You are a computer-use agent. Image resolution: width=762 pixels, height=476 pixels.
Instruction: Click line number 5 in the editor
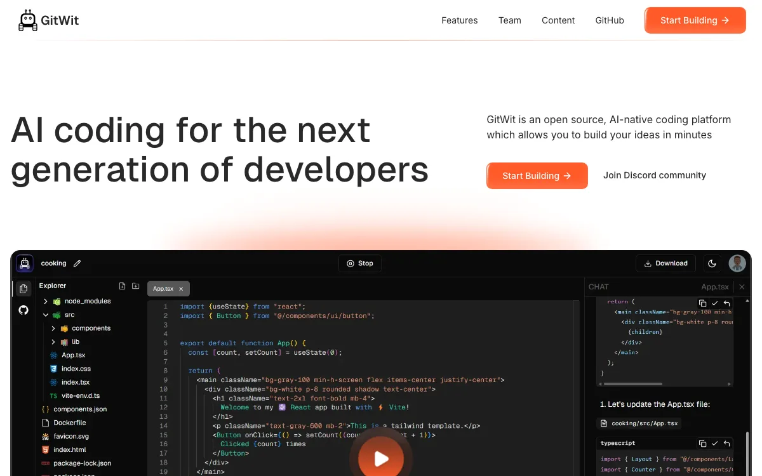pos(165,343)
